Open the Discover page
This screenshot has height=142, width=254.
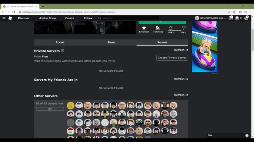click(x=24, y=18)
